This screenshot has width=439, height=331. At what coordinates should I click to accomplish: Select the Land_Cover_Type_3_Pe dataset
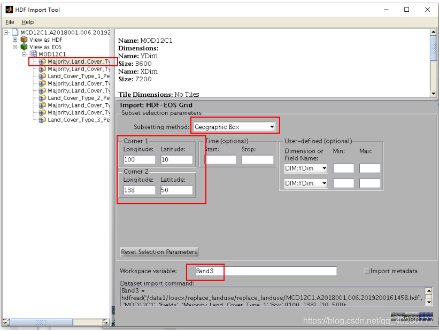[x=79, y=120]
